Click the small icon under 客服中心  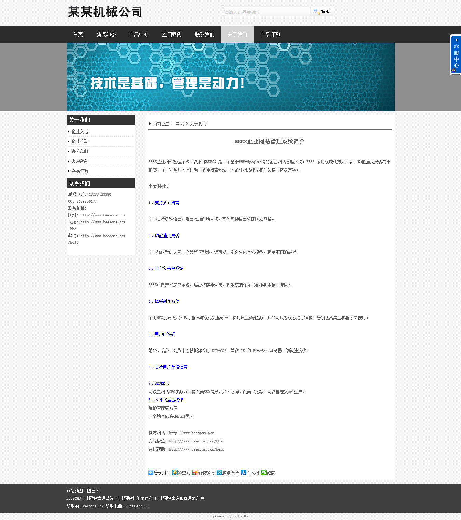454,71
